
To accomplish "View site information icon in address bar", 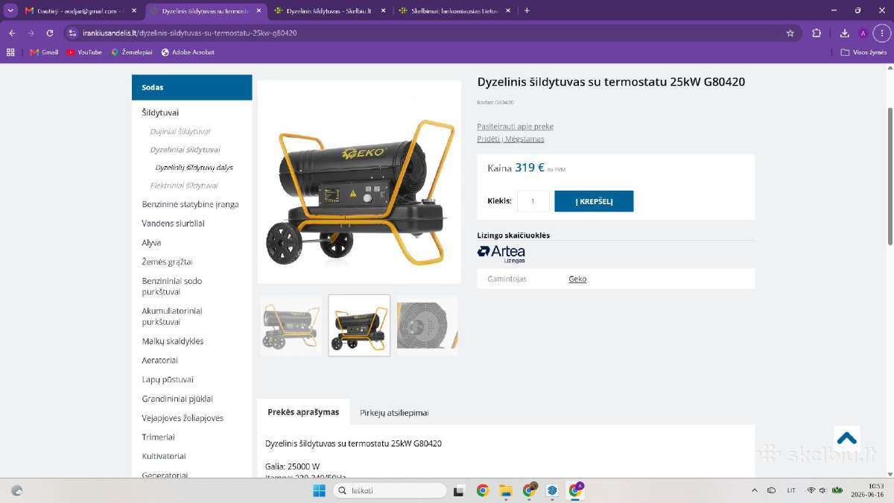I will (72, 33).
